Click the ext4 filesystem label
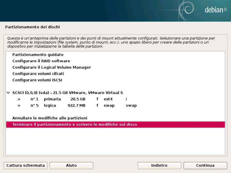The height and width of the screenshot is (173, 231). [108, 99]
